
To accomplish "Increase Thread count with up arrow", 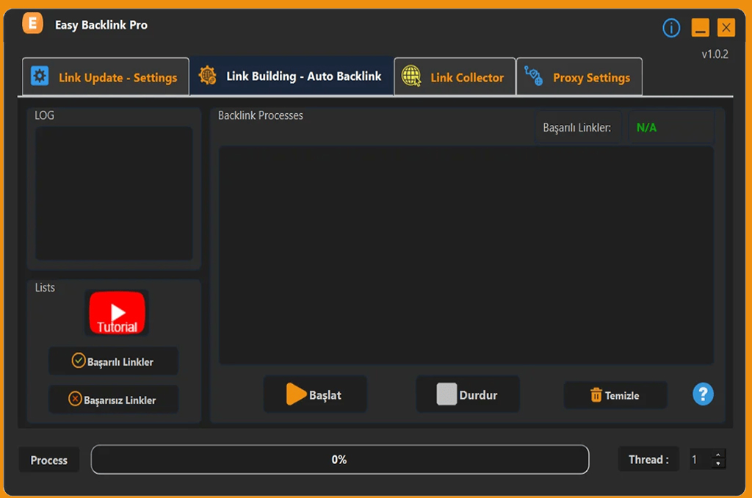I will point(718,455).
